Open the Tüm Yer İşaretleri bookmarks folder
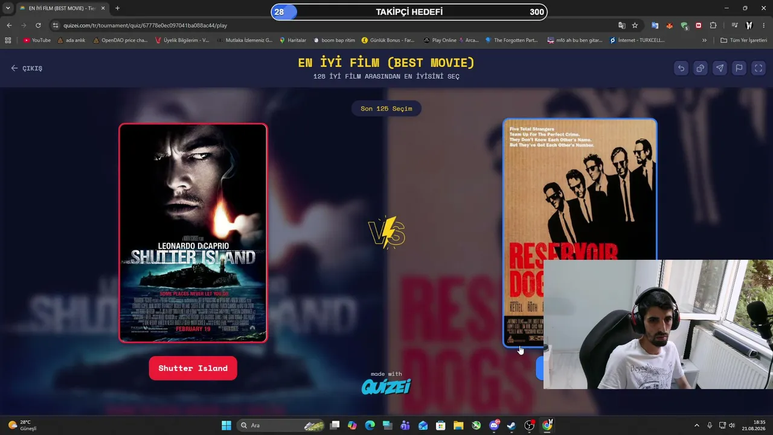 (x=744, y=40)
